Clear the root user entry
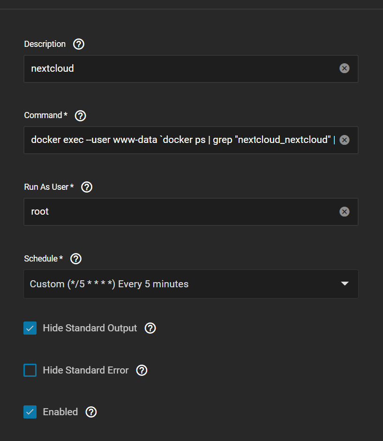The image size is (383, 441). (x=344, y=212)
